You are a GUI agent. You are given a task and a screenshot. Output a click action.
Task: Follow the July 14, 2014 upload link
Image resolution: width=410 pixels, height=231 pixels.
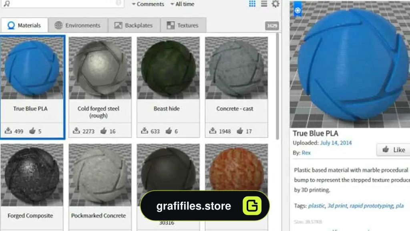[x=336, y=143]
